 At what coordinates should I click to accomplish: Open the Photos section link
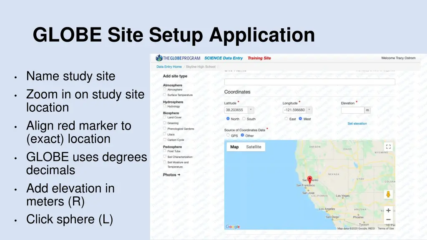tap(171, 175)
